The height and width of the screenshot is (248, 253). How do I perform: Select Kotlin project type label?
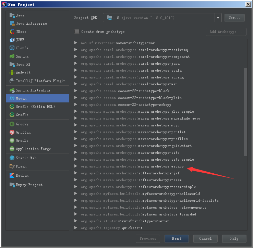(x=22, y=175)
